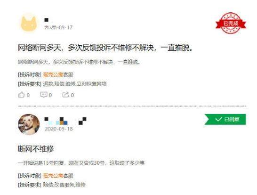Viewport: 257px width, 195px height.
Task: Open the complaint titled 网络断网多天 headline
Action: tap(105, 48)
